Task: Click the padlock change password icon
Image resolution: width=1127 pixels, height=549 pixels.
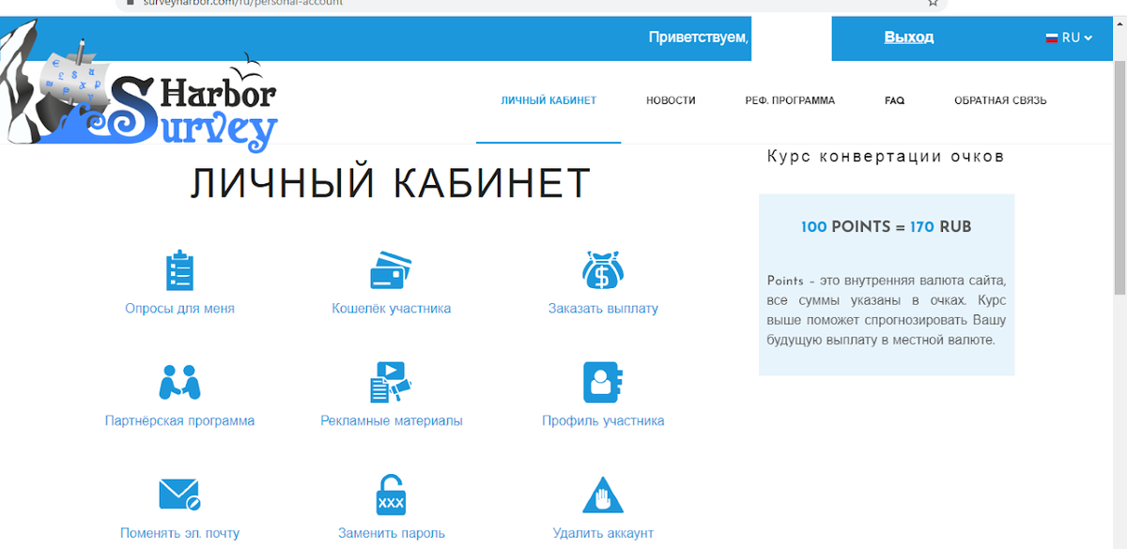Action: (392, 495)
